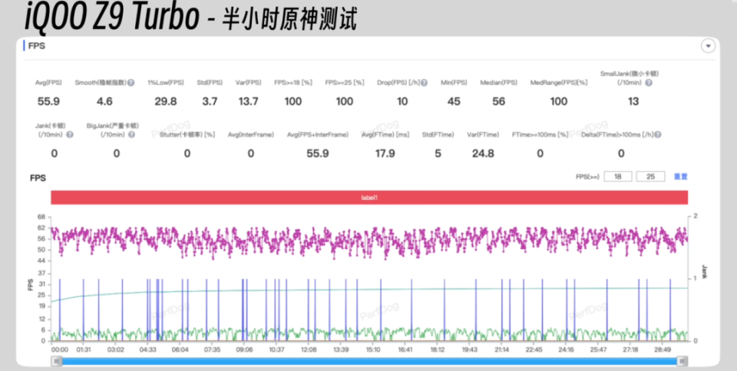
Task: Click the Stutter rate label
Action: 187,135
